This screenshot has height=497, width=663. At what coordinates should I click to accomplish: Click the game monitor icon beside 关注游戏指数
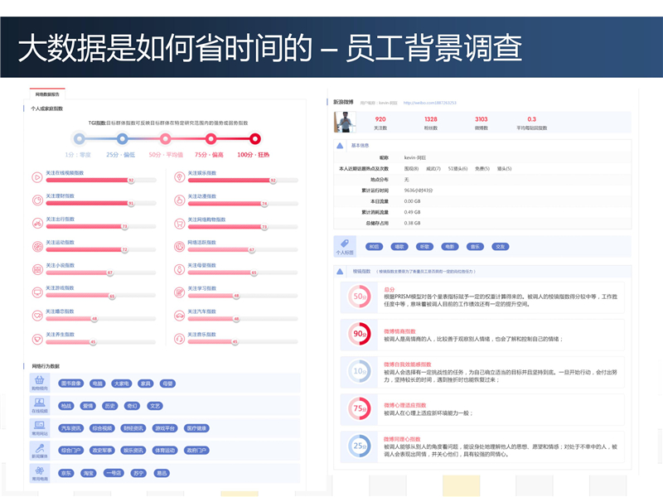click(x=36, y=292)
